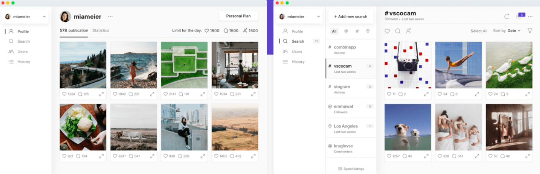Viewport: 540px width, 174px height.
Task: Open the more options menu in #vscocam header
Action: [530, 17]
